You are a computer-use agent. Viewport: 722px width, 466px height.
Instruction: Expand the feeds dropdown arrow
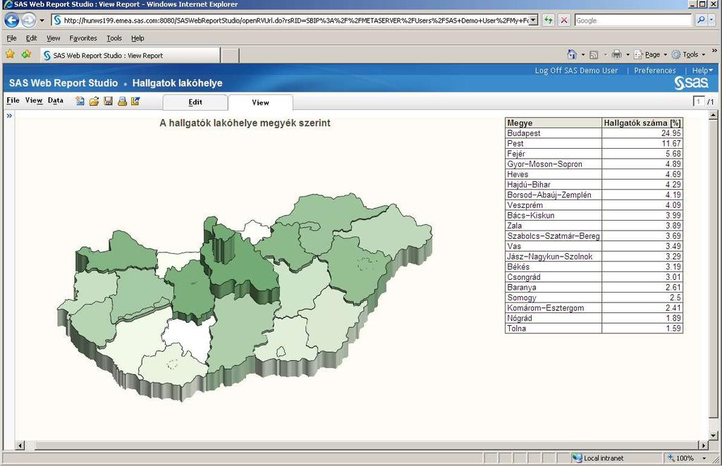(x=605, y=55)
